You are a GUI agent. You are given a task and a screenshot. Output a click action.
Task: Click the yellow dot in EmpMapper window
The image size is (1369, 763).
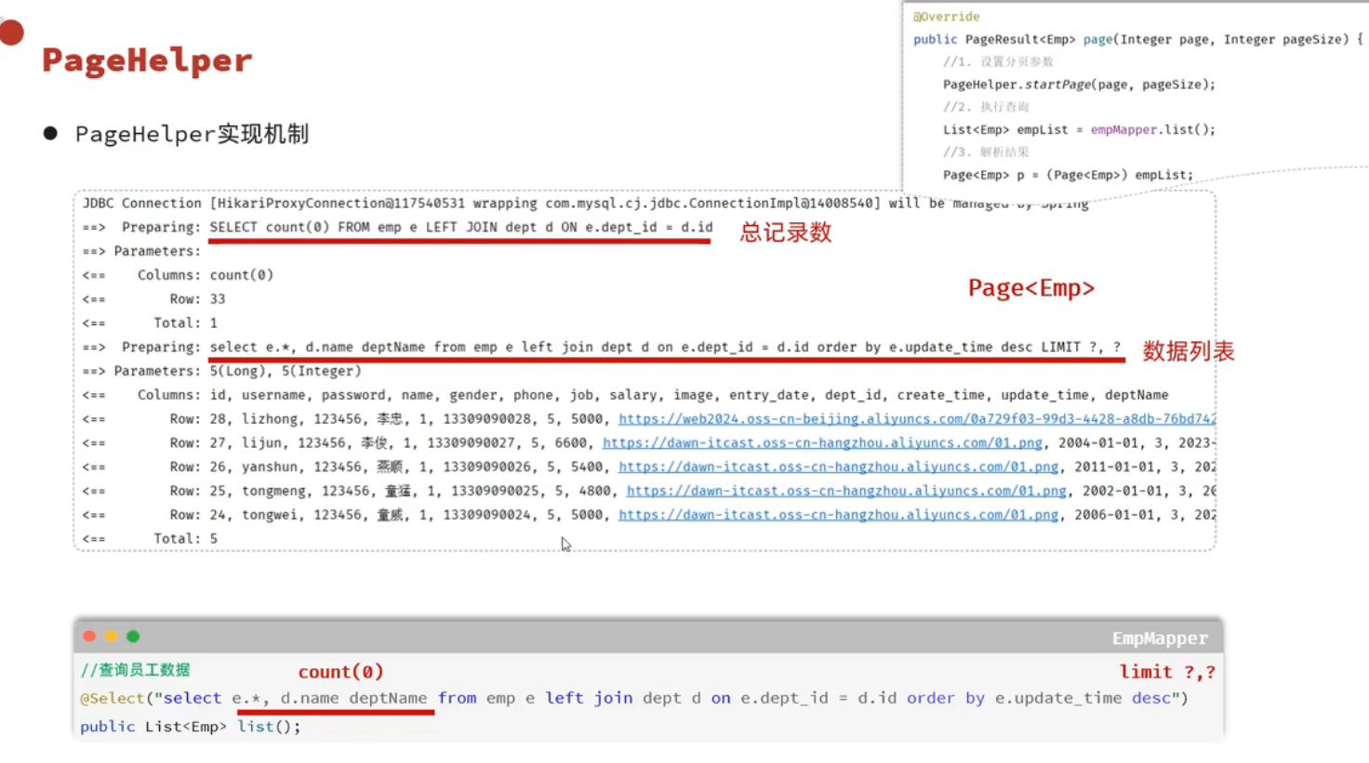(112, 637)
